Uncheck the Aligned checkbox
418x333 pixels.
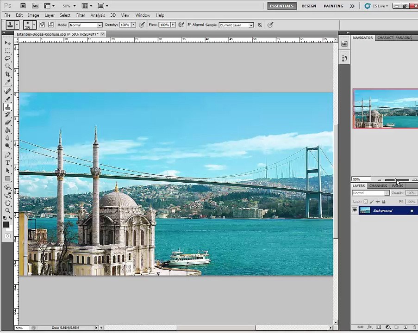coord(189,25)
